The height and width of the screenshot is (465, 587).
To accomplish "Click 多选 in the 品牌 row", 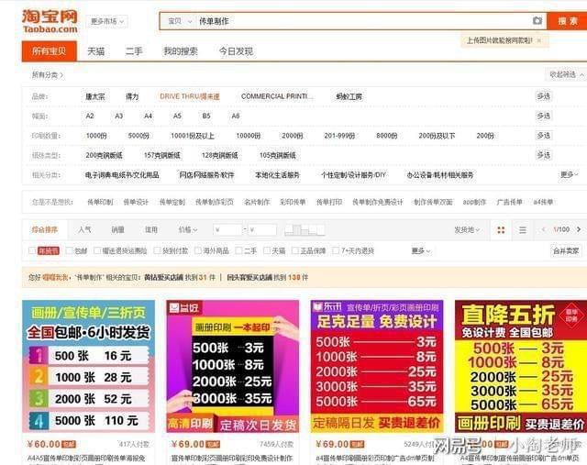I will tap(544, 96).
